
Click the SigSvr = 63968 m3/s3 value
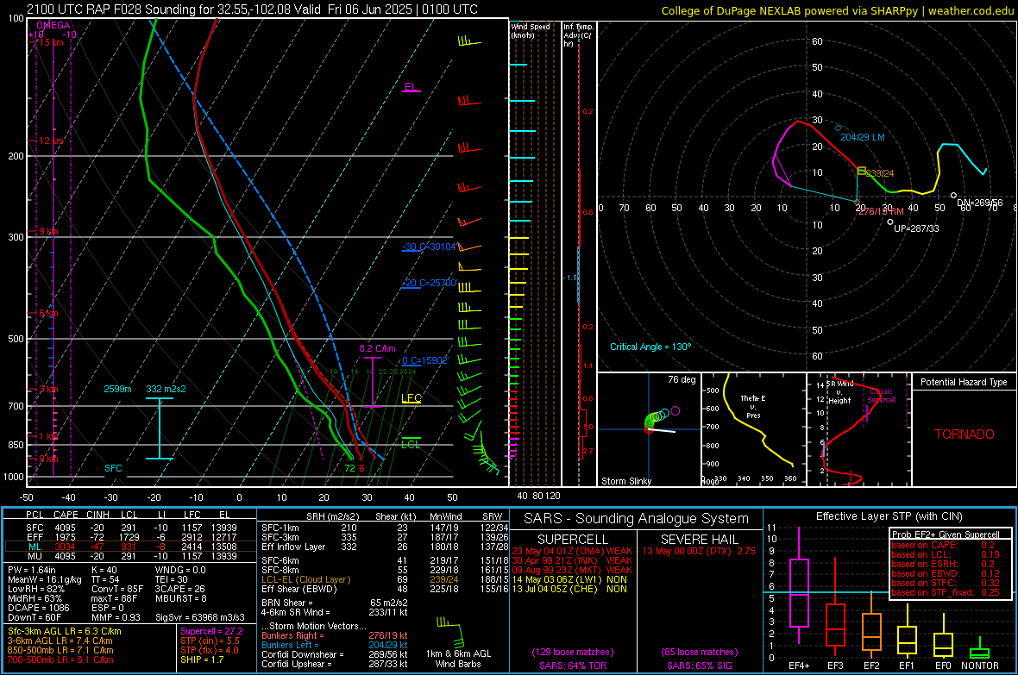tap(200, 617)
